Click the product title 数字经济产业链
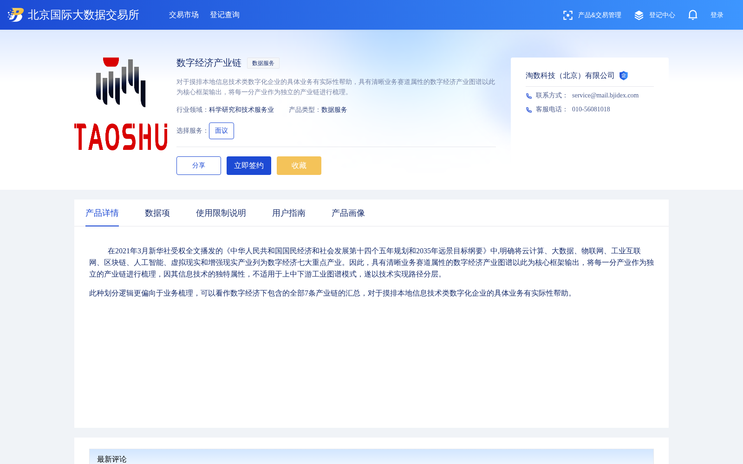Screen dimensions: 743x464 click(209, 63)
